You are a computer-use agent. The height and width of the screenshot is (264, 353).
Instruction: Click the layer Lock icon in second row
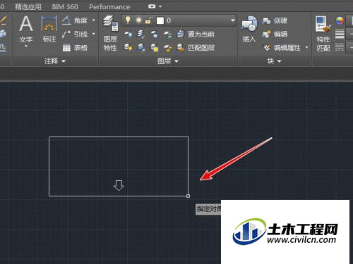[x=167, y=34]
